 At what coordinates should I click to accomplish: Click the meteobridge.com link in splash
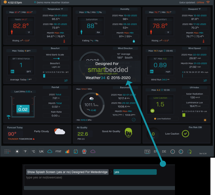tap(107, 73)
